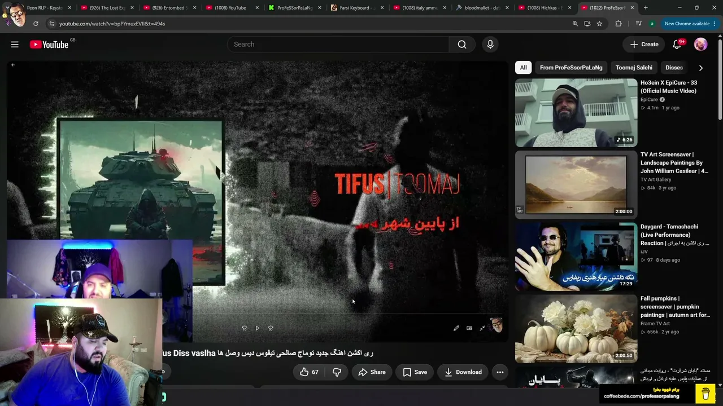The image size is (723, 406).
Task: Open the more actions ellipsis button
Action: point(500,372)
